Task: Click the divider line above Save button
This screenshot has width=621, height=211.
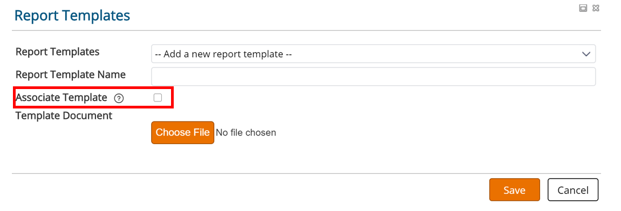Action: (306, 173)
